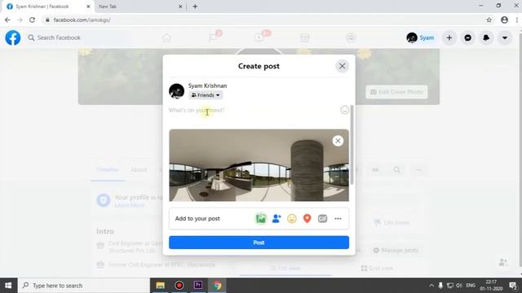This screenshot has width=522, height=293.
Task: Click the Syam Krishnan name in the dialog
Action: point(207,85)
